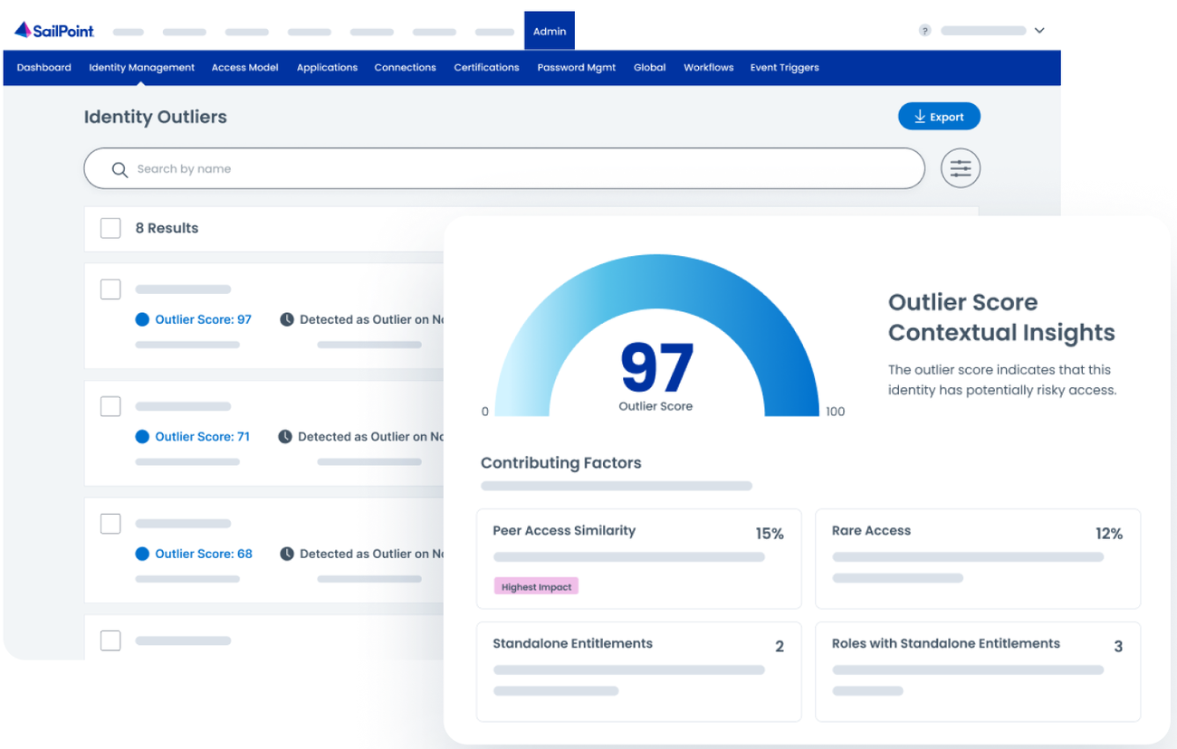Click the blue dot beside Outlier Score: 71
The width and height of the screenshot is (1177, 749).
tap(142, 437)
